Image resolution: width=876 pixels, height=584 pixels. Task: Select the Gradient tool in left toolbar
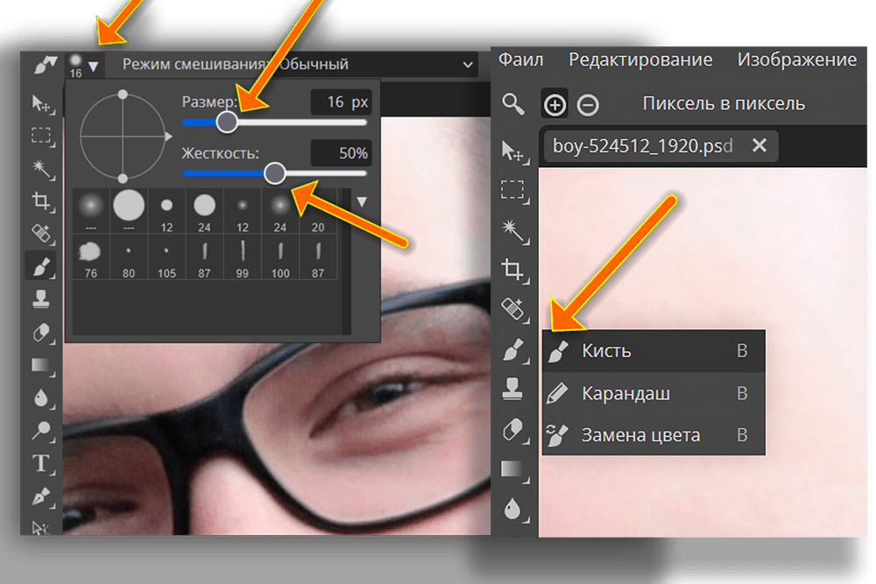(42, 366)
